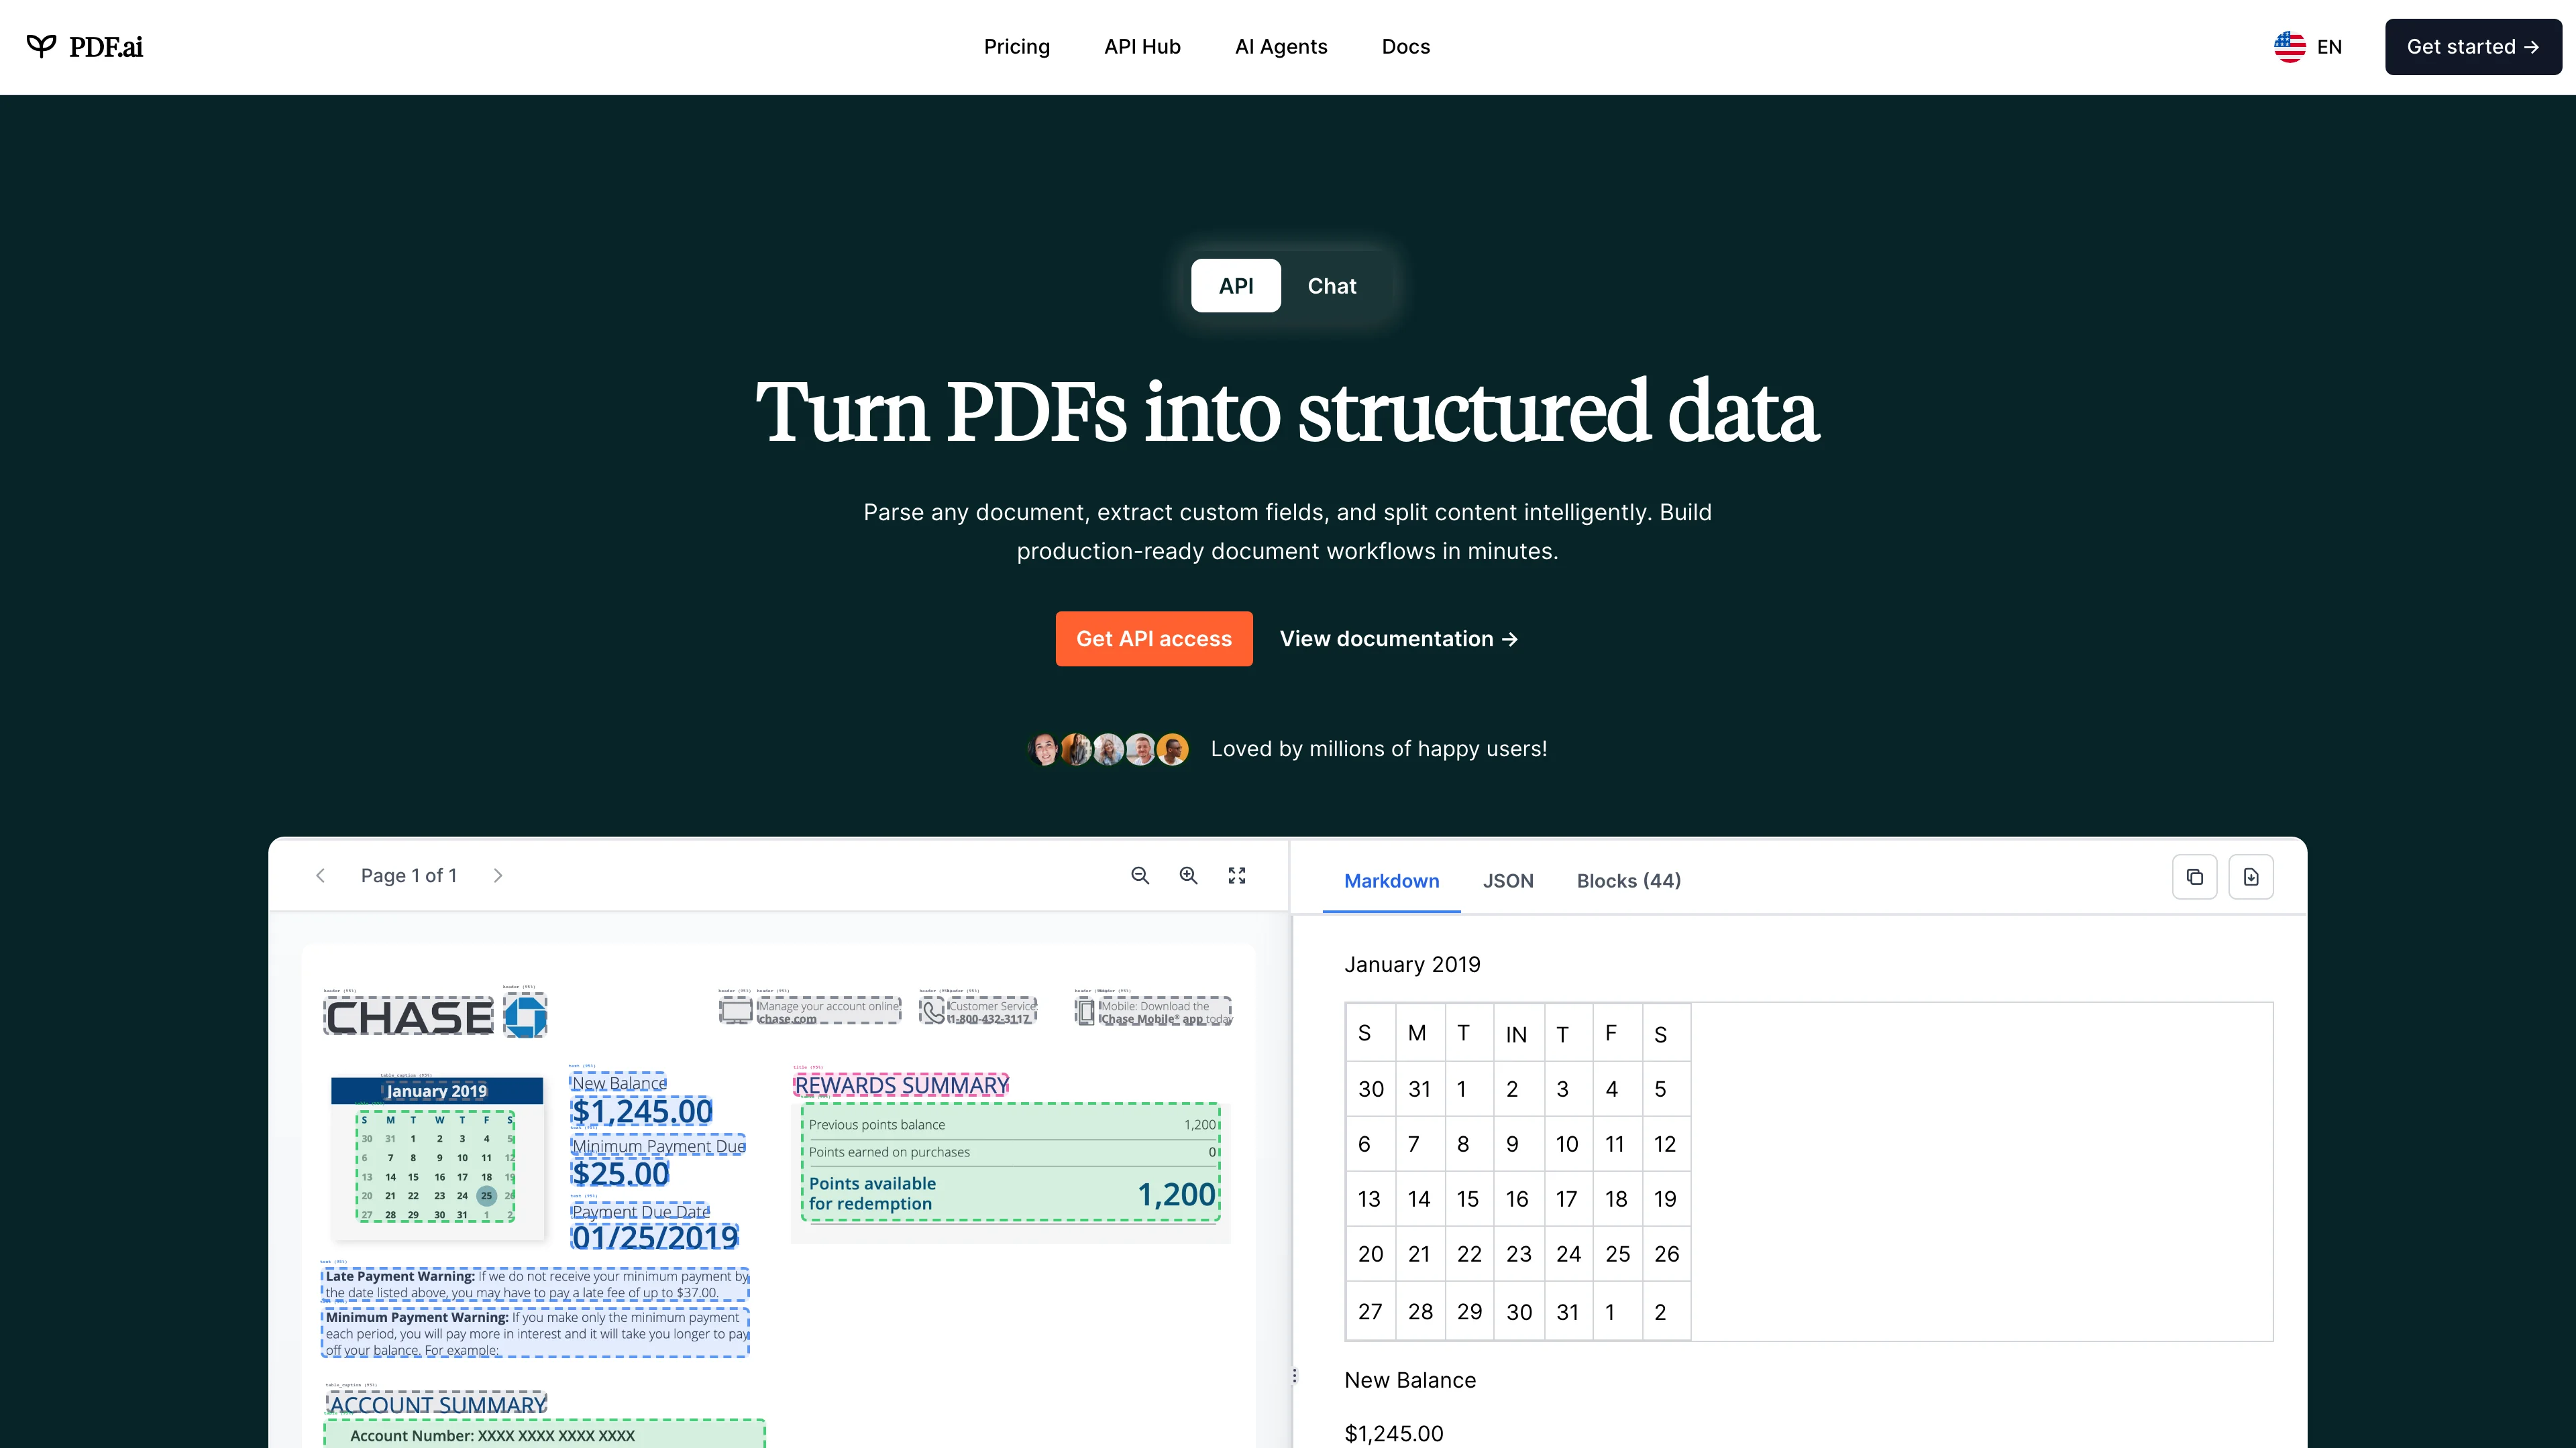
Task: Download the parsed output file
Action: [2250, 876]
